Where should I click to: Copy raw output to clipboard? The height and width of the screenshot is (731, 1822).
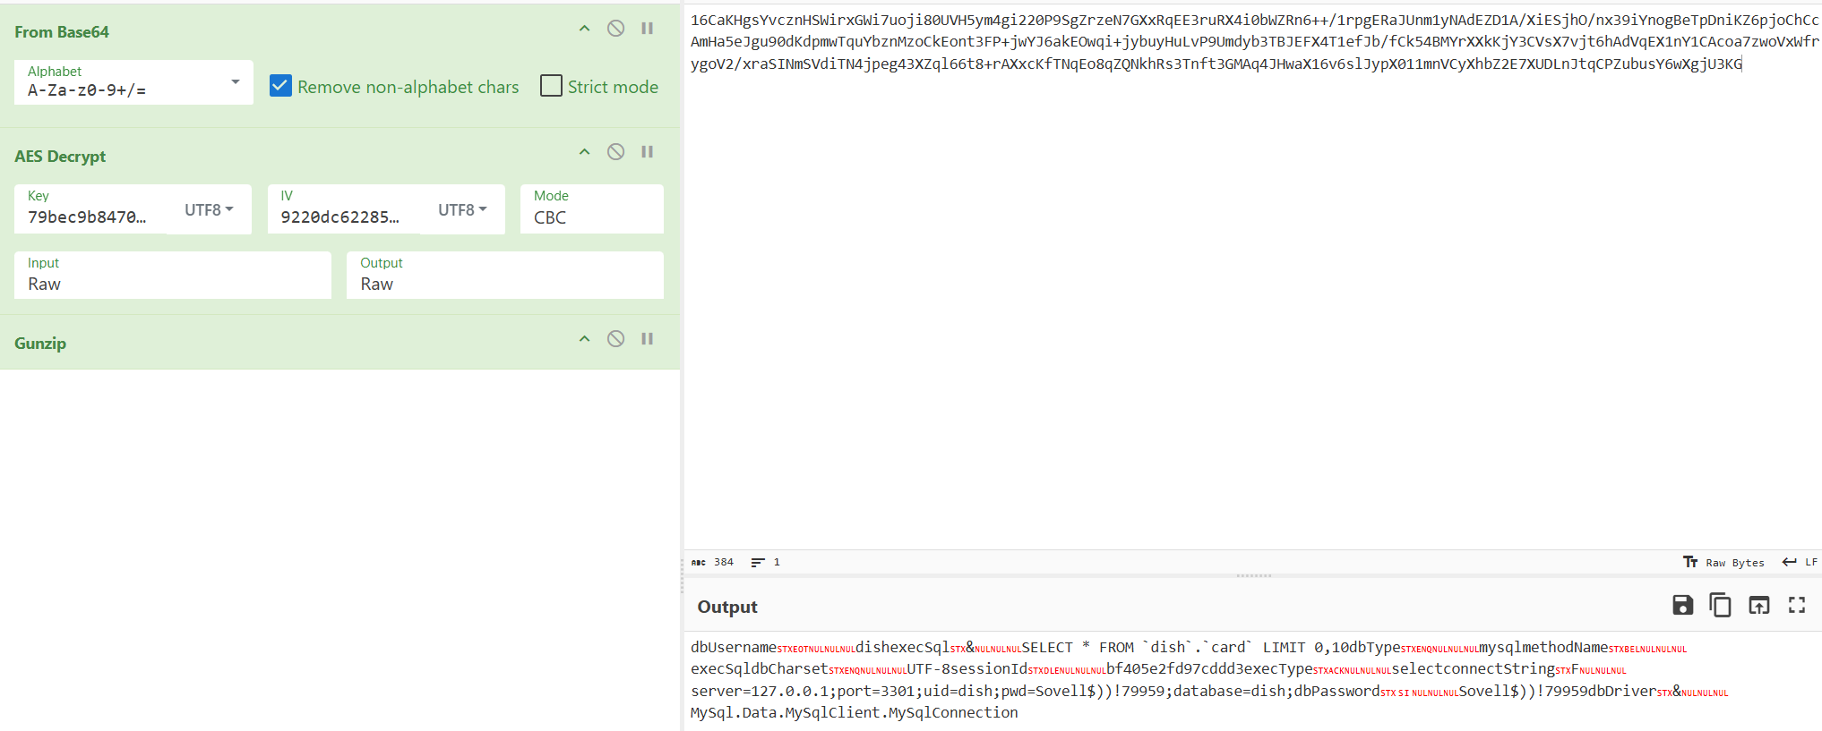pyautogui.click(x=1720, y=606)
